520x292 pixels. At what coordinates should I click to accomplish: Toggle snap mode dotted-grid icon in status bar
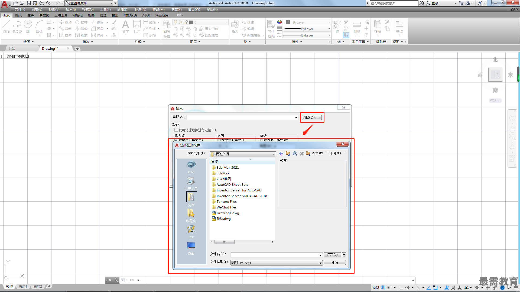pyautogui.click(x=389, y=288)
